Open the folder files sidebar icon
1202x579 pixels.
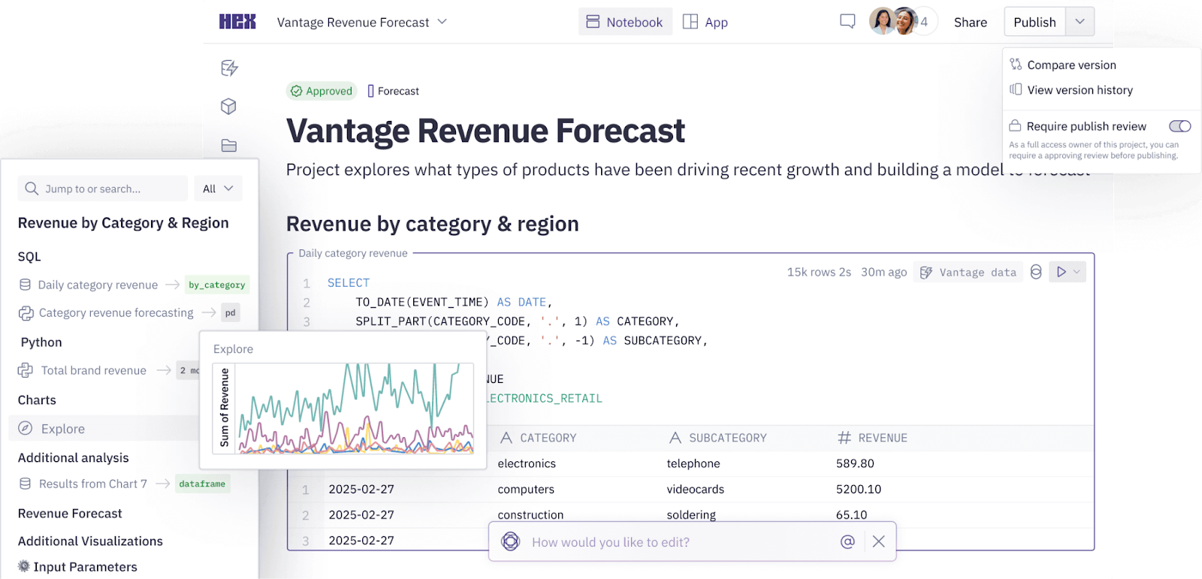coord(229,145)
